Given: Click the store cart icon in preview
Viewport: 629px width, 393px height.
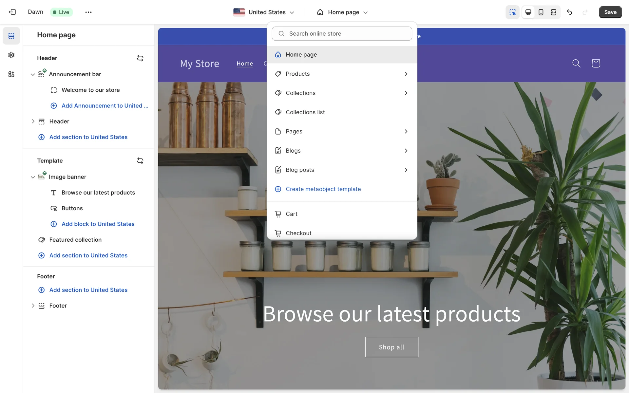Looking at the screenshot, I should coord(596,63).
